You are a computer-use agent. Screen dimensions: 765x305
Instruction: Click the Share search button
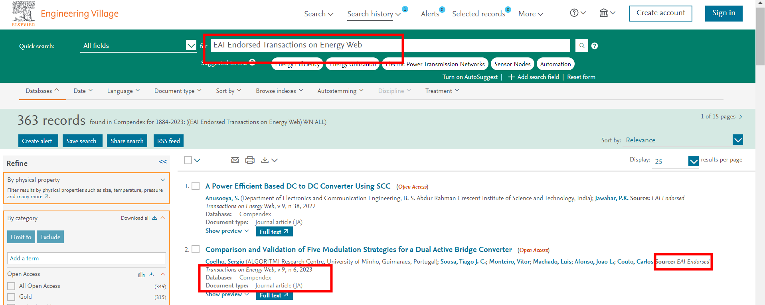127,141
